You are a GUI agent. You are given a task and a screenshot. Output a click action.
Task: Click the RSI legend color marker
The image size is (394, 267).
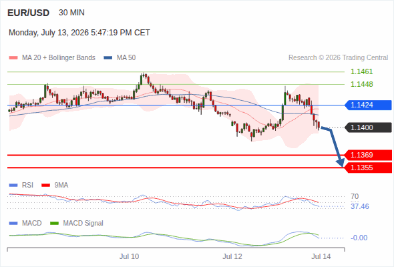pos(13,186)
